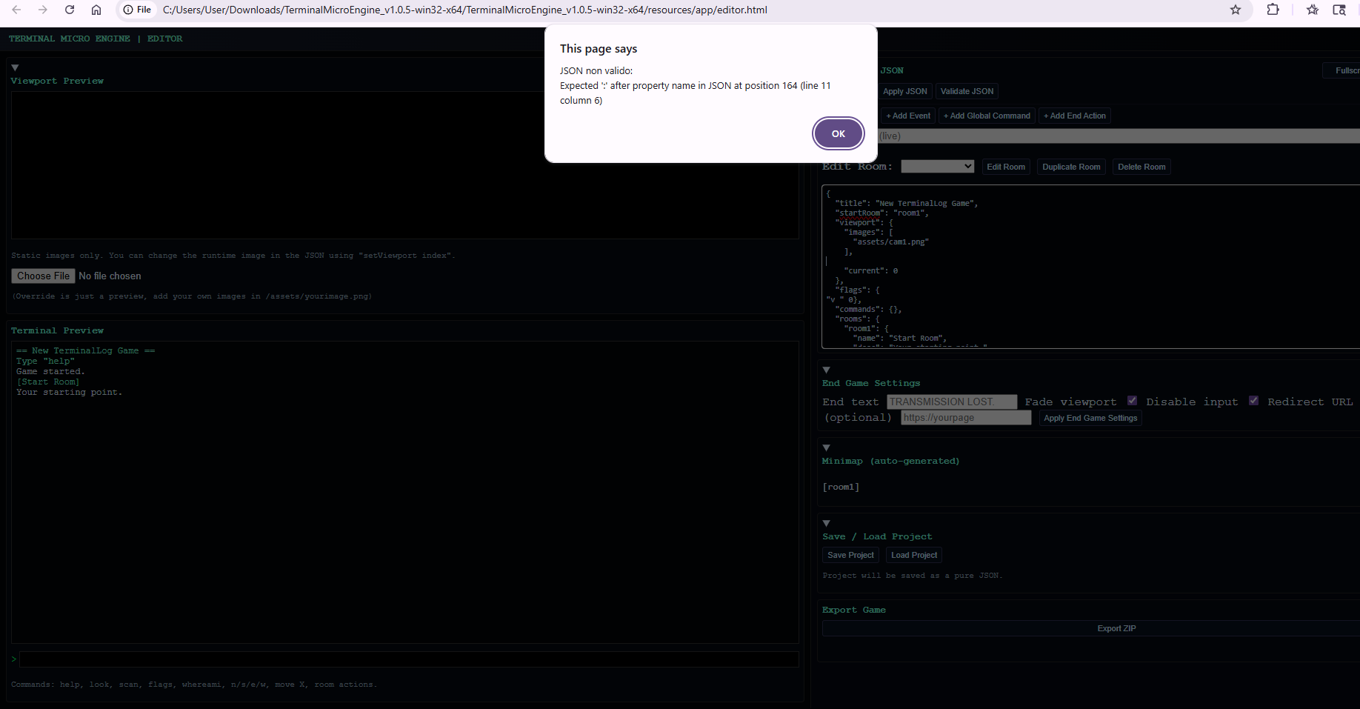Click the "End Game Settings" heading
The image size is (1360, 709).
(871, 383)
